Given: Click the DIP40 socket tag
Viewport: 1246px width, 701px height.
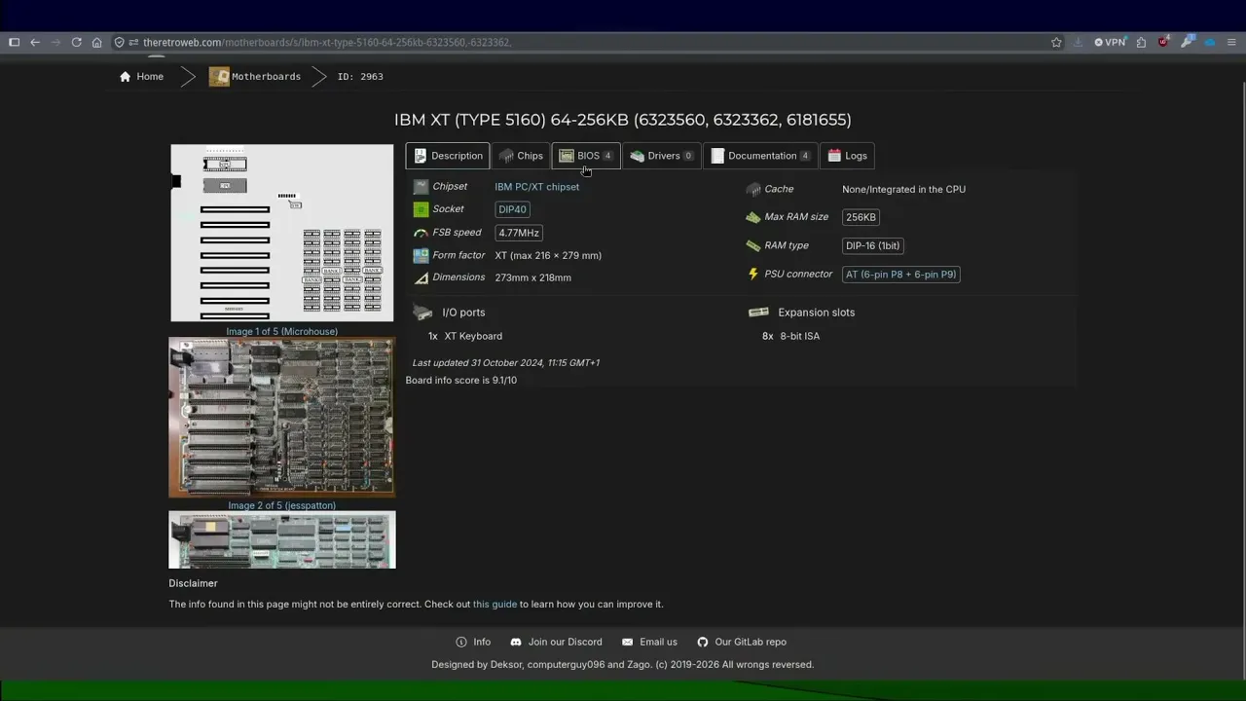Looking at the screenshot, I should point(512,209).
